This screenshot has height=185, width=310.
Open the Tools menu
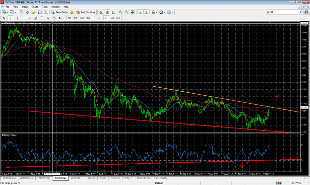(x=45, y=7)
